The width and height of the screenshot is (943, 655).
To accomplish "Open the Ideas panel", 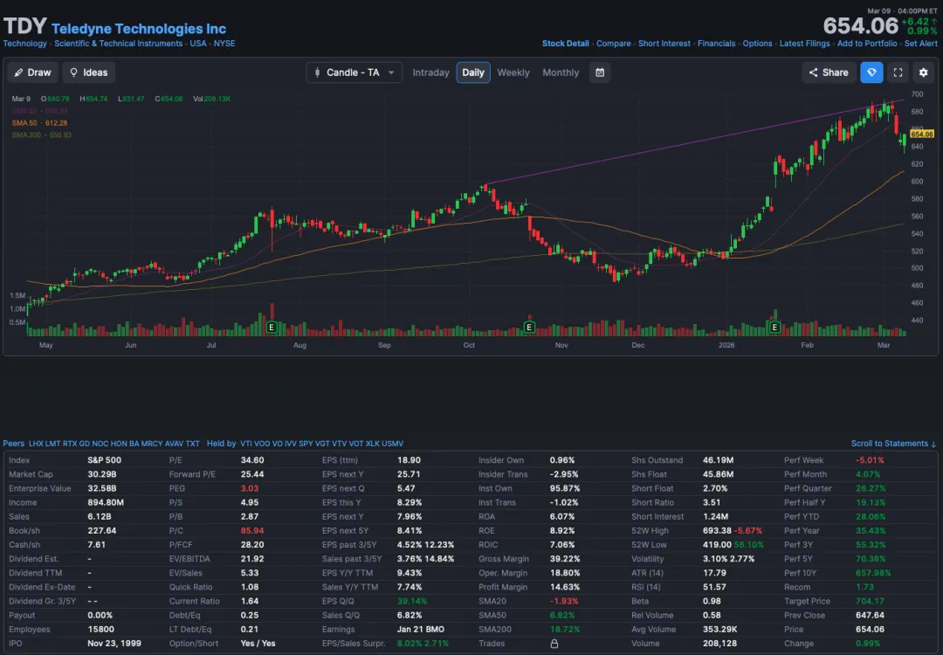I will [88, 72].
